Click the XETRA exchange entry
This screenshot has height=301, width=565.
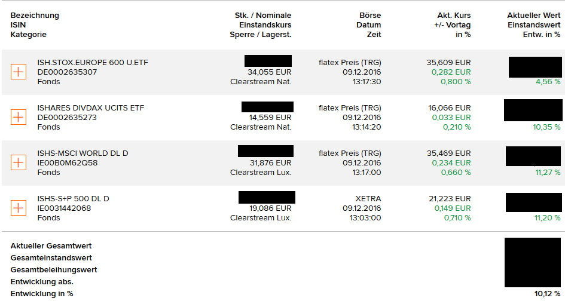pyautogui.click(x=368, y=199)
